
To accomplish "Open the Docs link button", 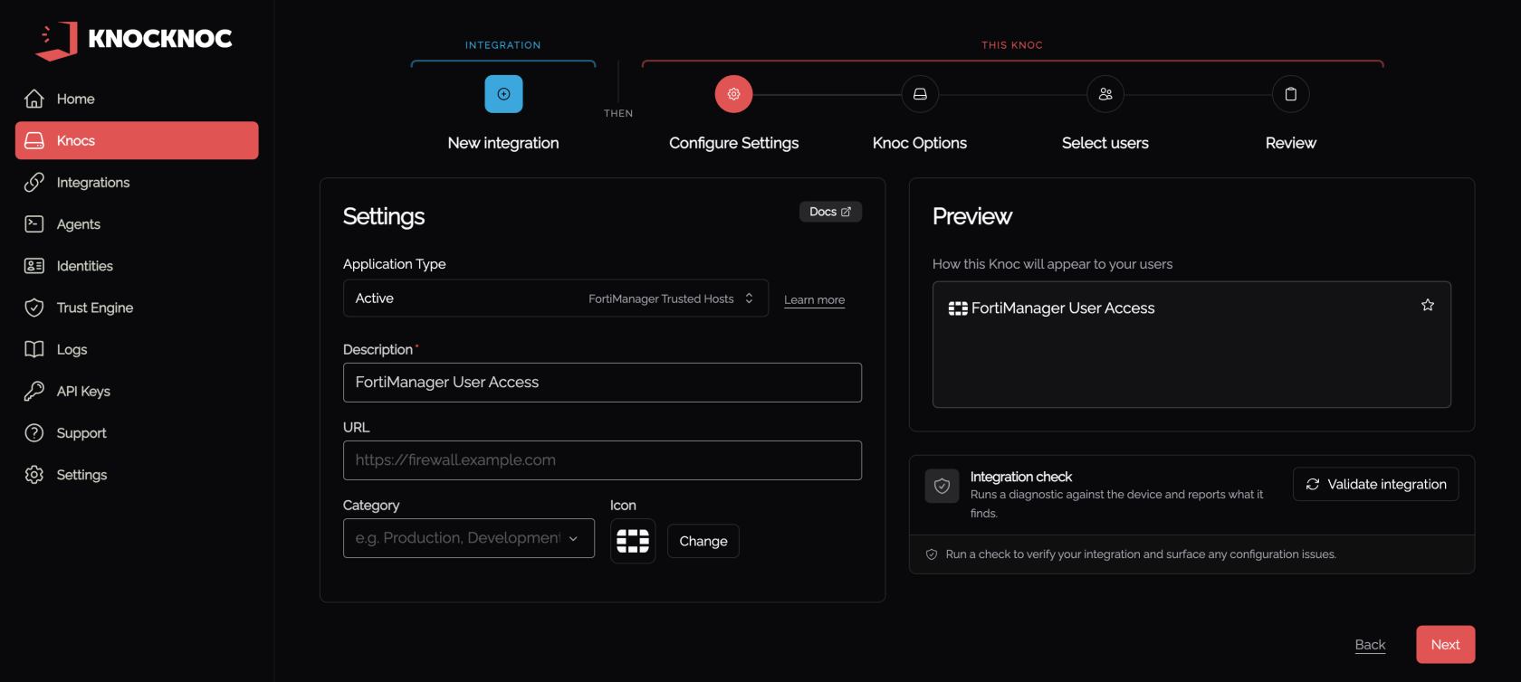I will (830, 212).
